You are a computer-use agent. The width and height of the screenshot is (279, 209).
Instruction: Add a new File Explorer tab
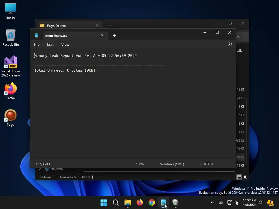109,26
